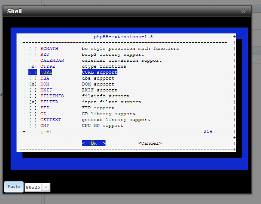Click the OK button in dialog
The height and width of the screenshot is (204, 261).
point(94,143)
